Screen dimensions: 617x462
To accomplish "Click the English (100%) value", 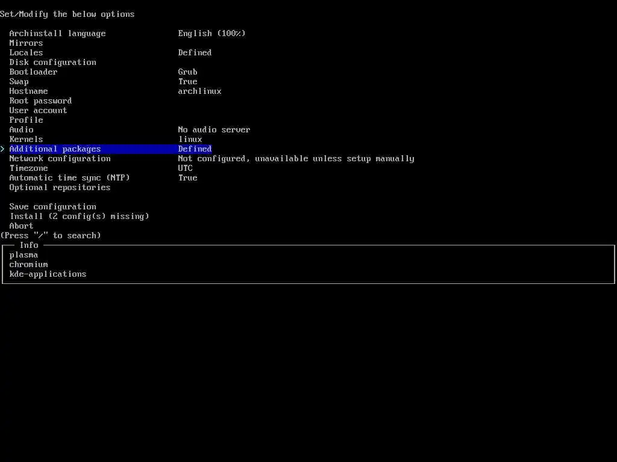I will [211, 34].
